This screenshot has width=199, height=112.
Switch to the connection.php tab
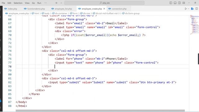pyautogui.click(x=119, y=9)
